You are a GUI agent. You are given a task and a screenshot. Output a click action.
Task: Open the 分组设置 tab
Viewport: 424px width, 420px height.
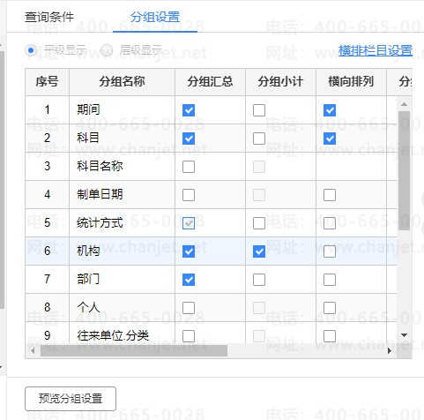155,17
